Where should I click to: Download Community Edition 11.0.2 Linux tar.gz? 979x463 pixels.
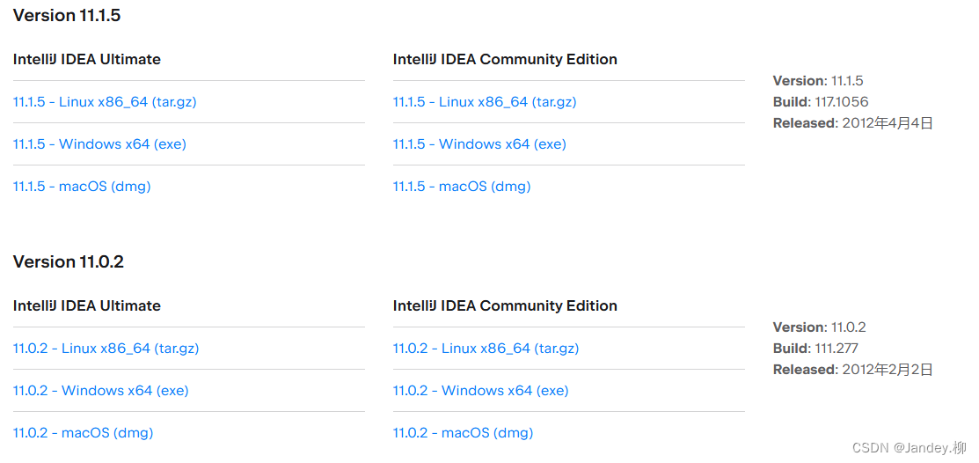486,349
